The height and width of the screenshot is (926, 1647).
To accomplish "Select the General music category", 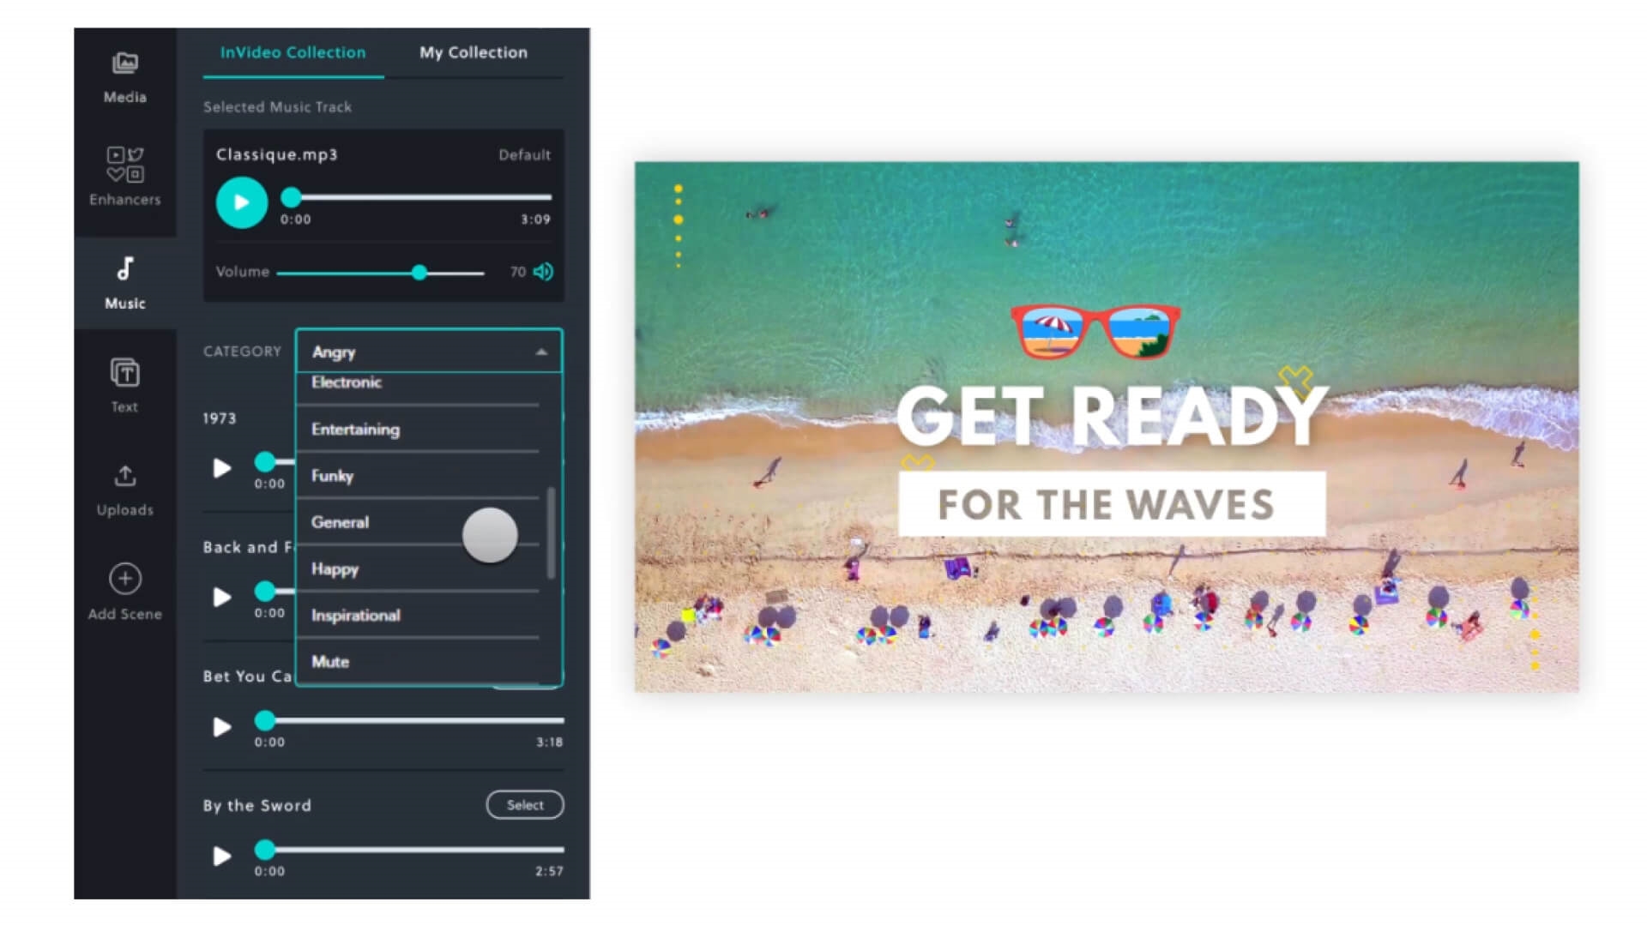I will point(341,522).
